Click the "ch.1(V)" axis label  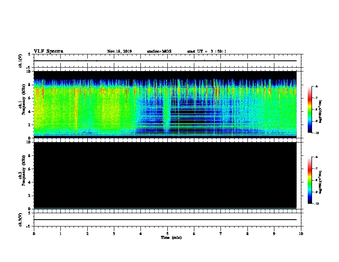[x=21, y=61]
